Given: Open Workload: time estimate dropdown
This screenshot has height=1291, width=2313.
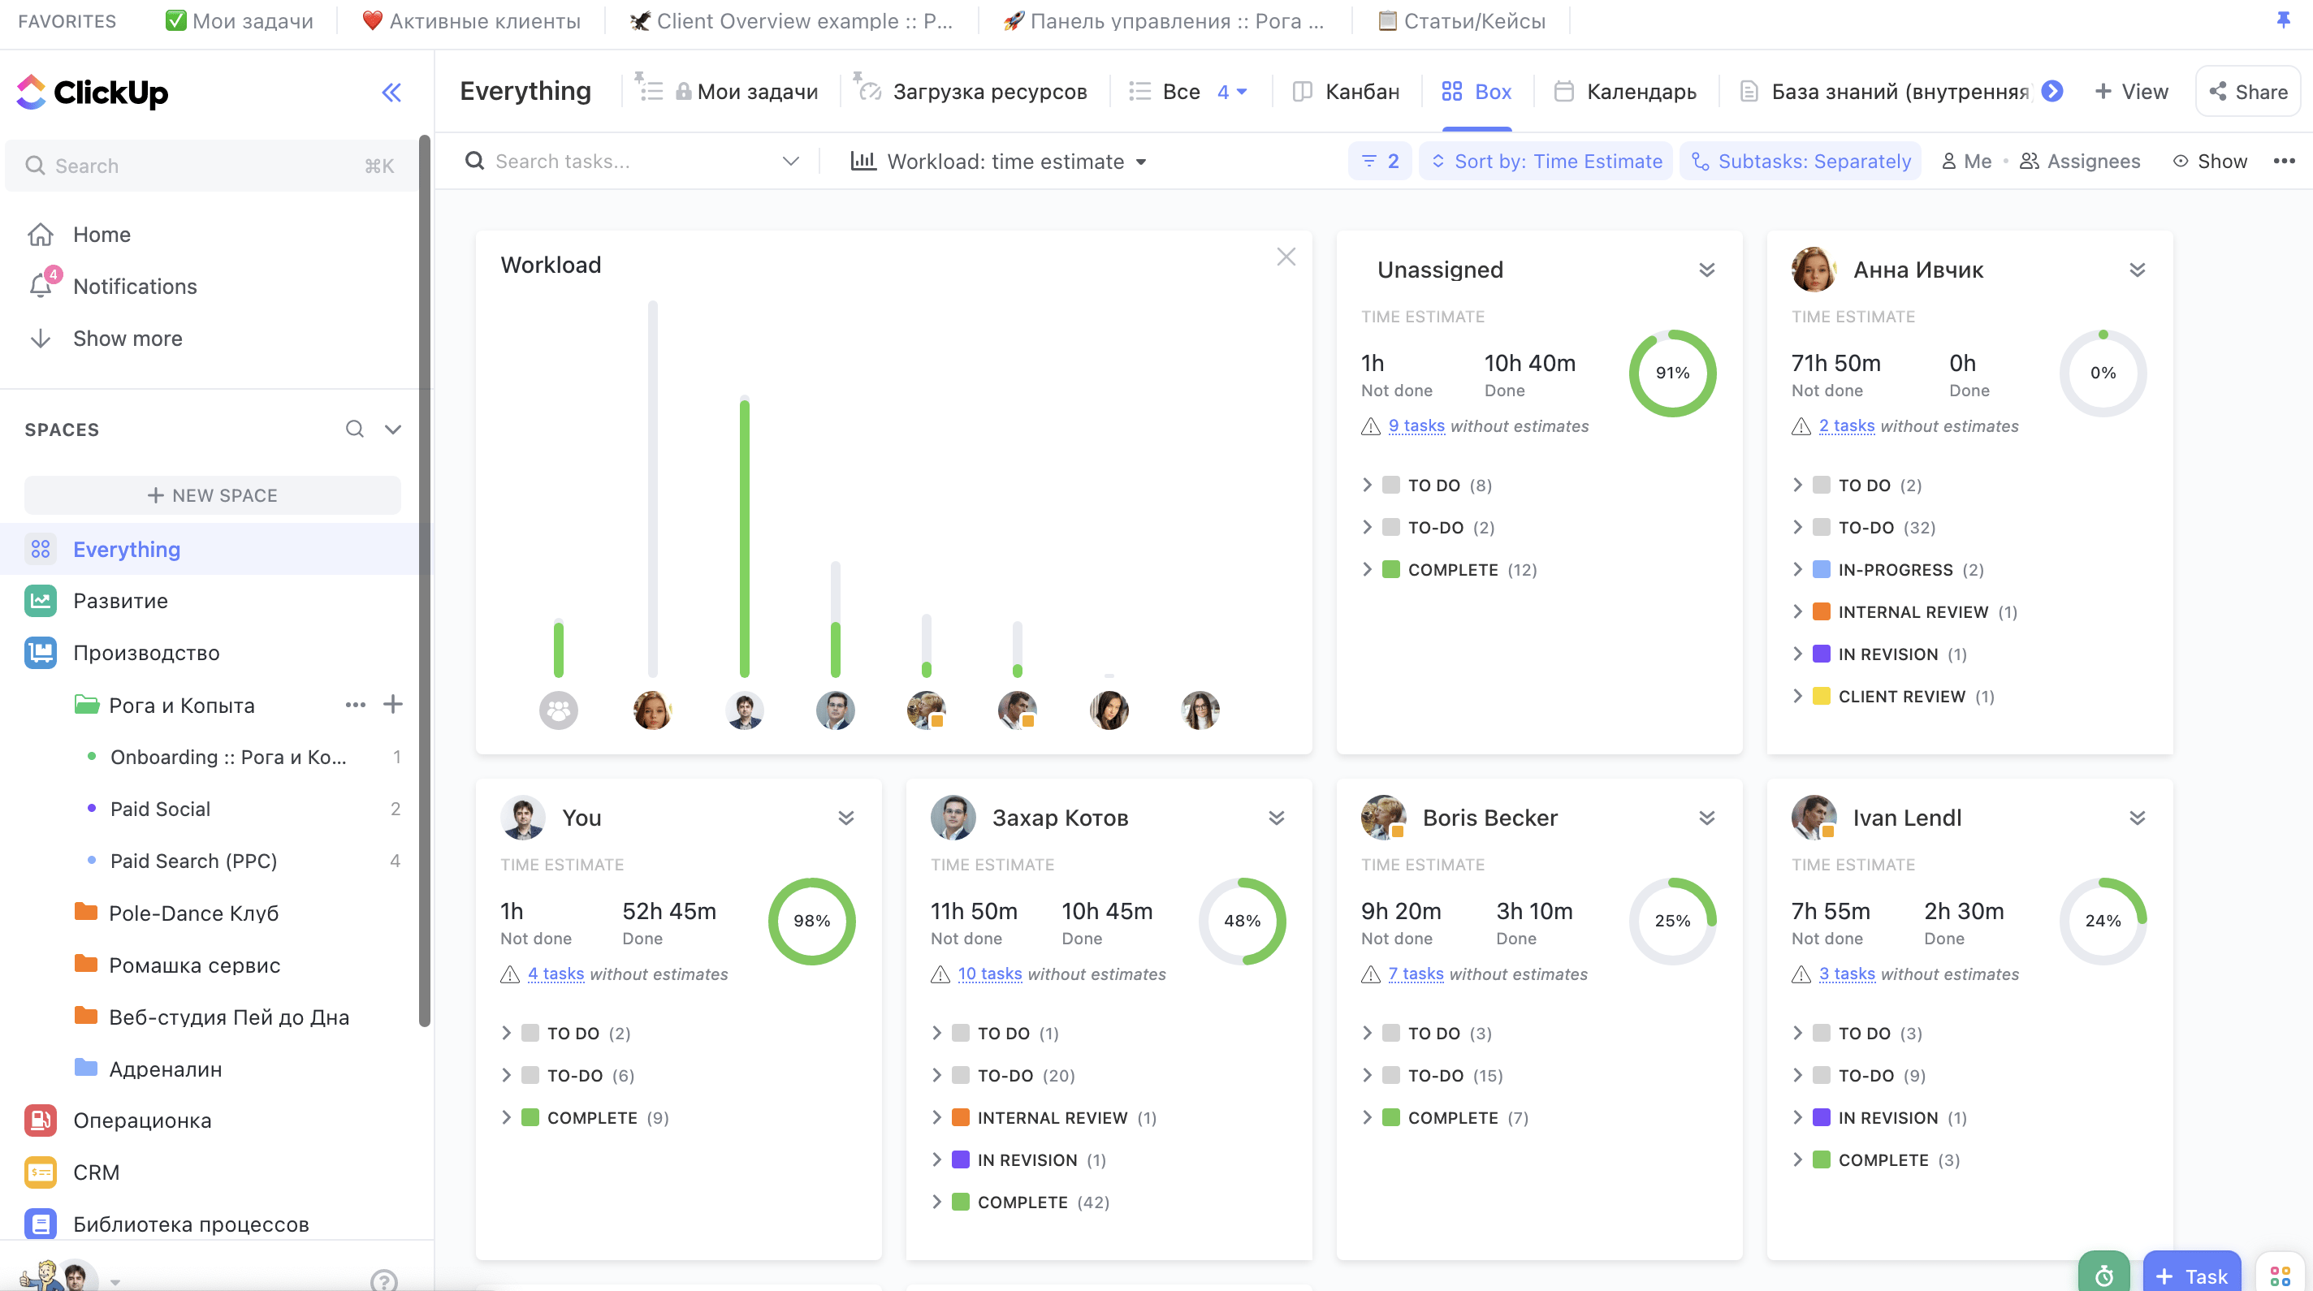Looking at the screenshot, I should [x=998, y=162].
